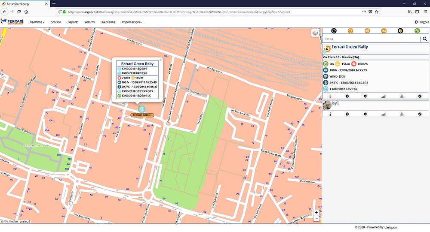The image size is (430, 232).
Task: Click signal bars icon for Ferrari Green Rally
Action: [384, 96]
